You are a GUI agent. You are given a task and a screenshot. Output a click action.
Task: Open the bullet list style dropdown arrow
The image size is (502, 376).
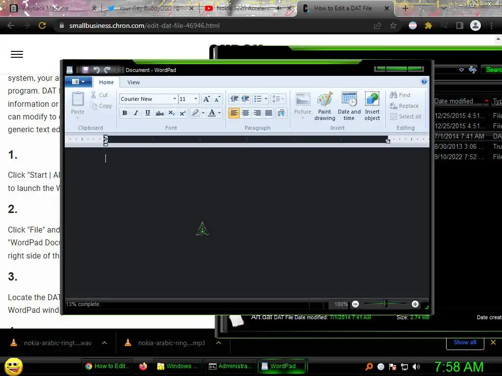click(266, 99)
